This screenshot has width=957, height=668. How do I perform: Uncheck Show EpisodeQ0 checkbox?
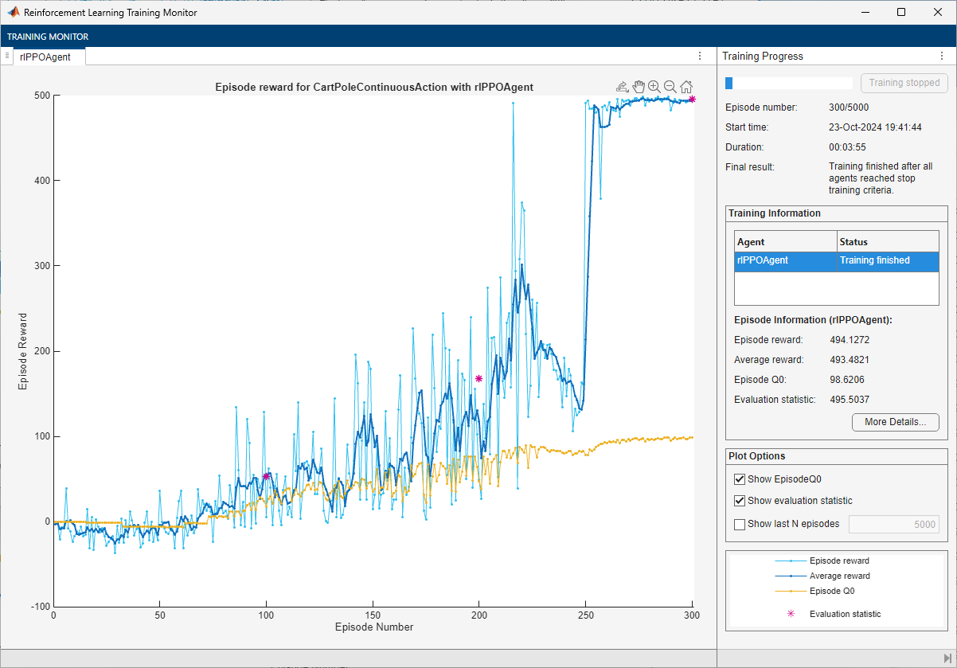[740, 479]
